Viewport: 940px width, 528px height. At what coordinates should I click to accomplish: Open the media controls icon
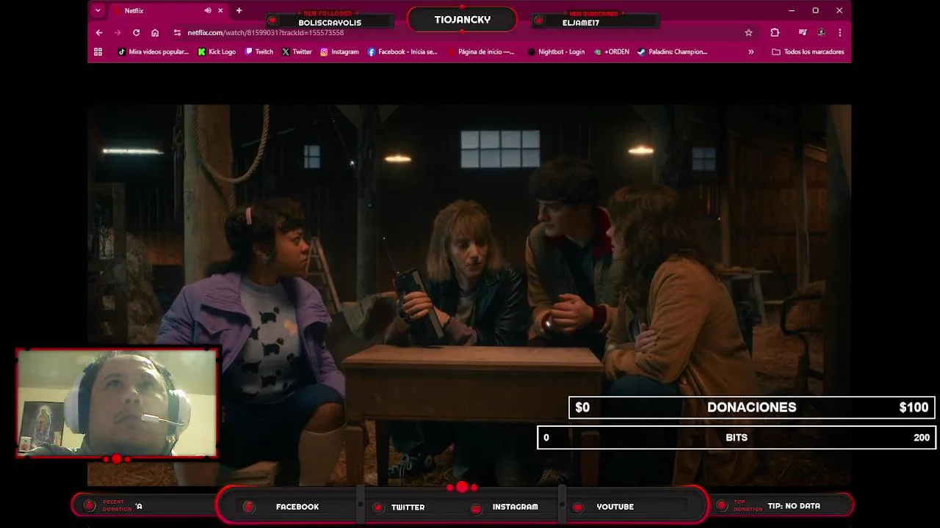coord(803,32)
